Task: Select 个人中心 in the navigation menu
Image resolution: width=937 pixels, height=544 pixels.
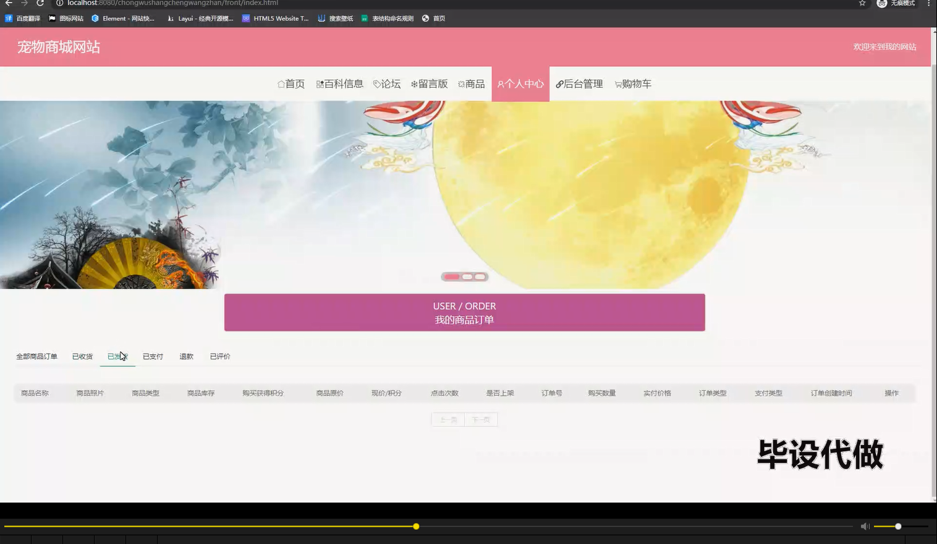Action: (520, 84)
